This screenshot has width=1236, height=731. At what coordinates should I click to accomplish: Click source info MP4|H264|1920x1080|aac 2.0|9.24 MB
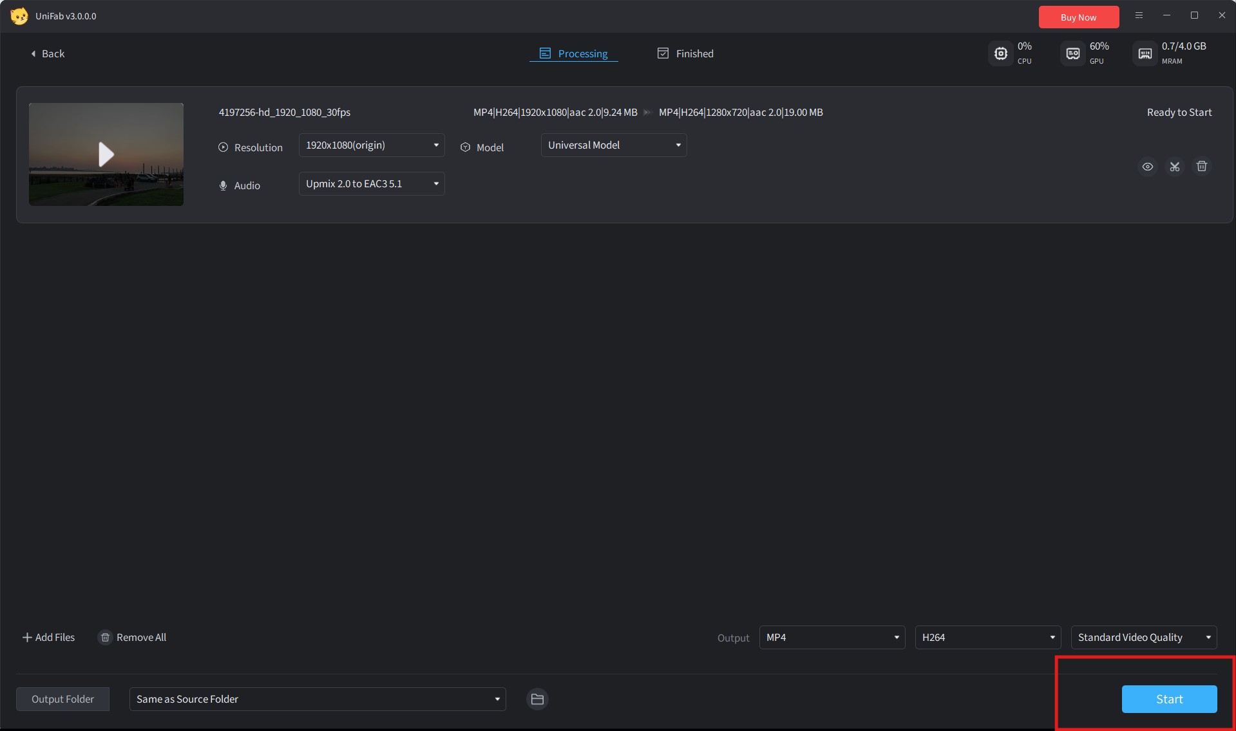[x=555, y=113]
